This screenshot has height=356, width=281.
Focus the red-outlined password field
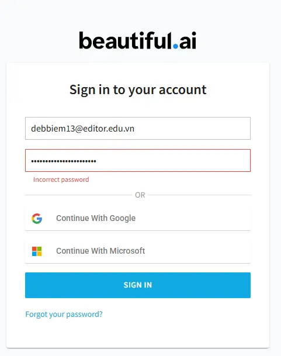pyautogui.click(x=138, y=160)
